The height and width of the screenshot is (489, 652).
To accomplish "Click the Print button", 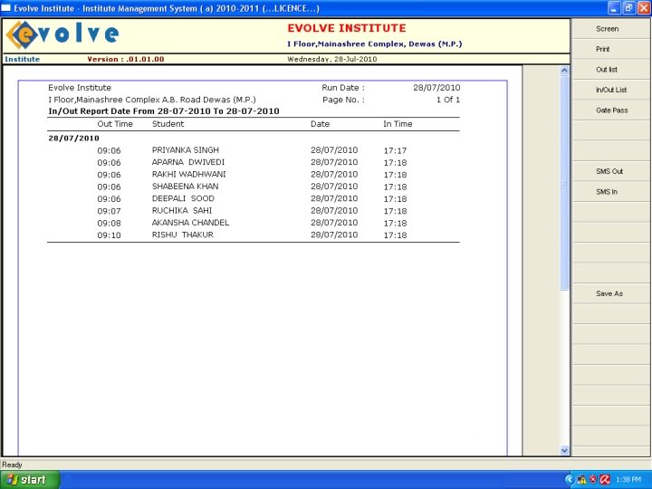I will pos(611,49).
